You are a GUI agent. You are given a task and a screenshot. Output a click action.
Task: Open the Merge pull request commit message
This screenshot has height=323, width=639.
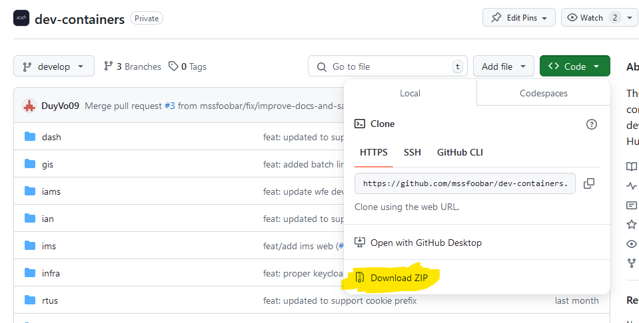[123, 106]
